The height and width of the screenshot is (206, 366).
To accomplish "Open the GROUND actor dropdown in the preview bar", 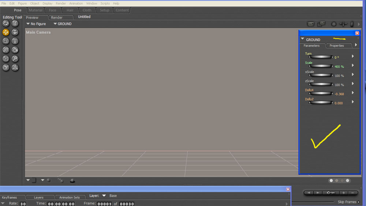I will 62,24.
